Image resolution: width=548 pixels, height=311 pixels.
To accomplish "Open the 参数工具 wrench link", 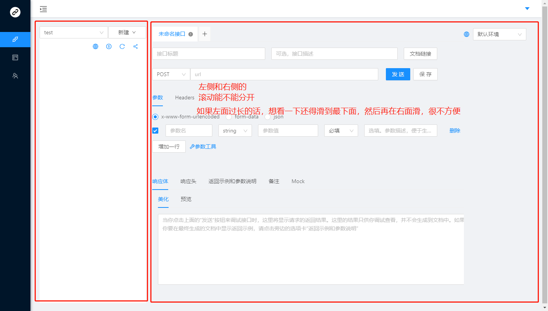I will point(203,147).
